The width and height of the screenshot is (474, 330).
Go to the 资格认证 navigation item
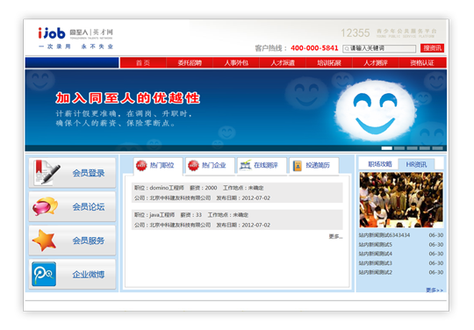[x=422, y=63]
